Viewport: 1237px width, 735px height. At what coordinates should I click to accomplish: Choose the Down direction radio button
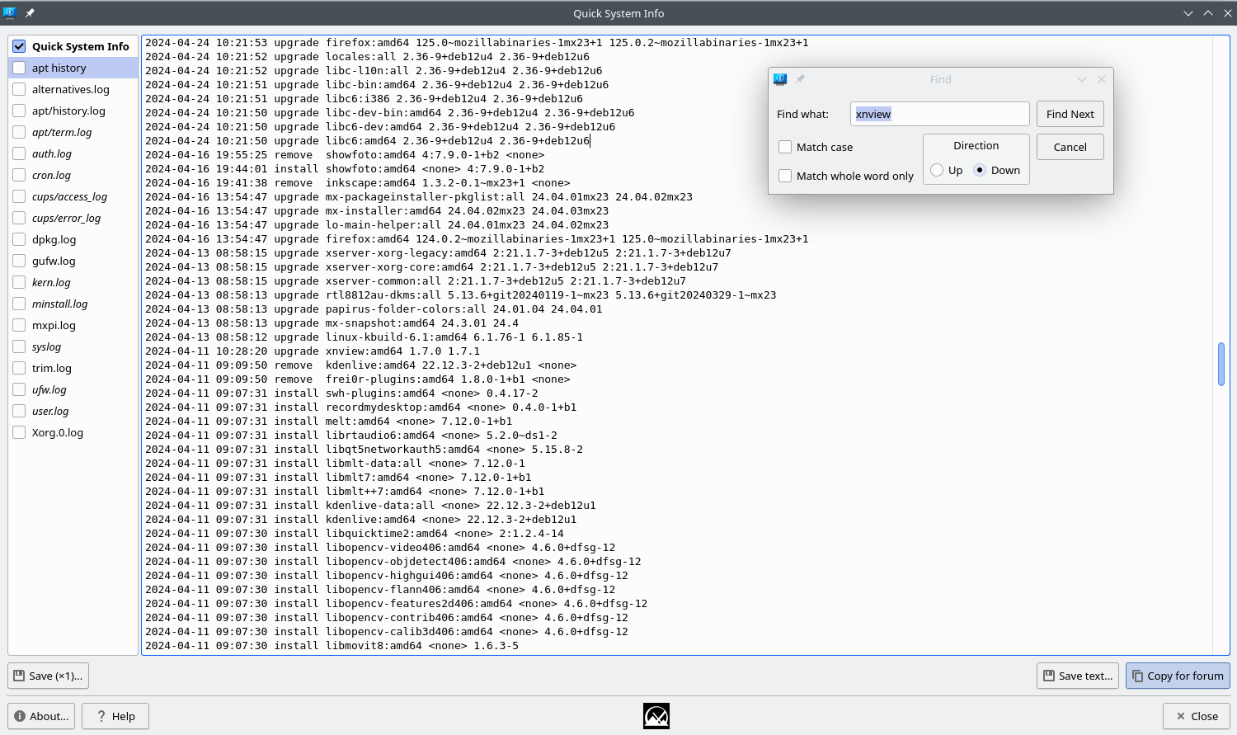click(x=980, y=170)
